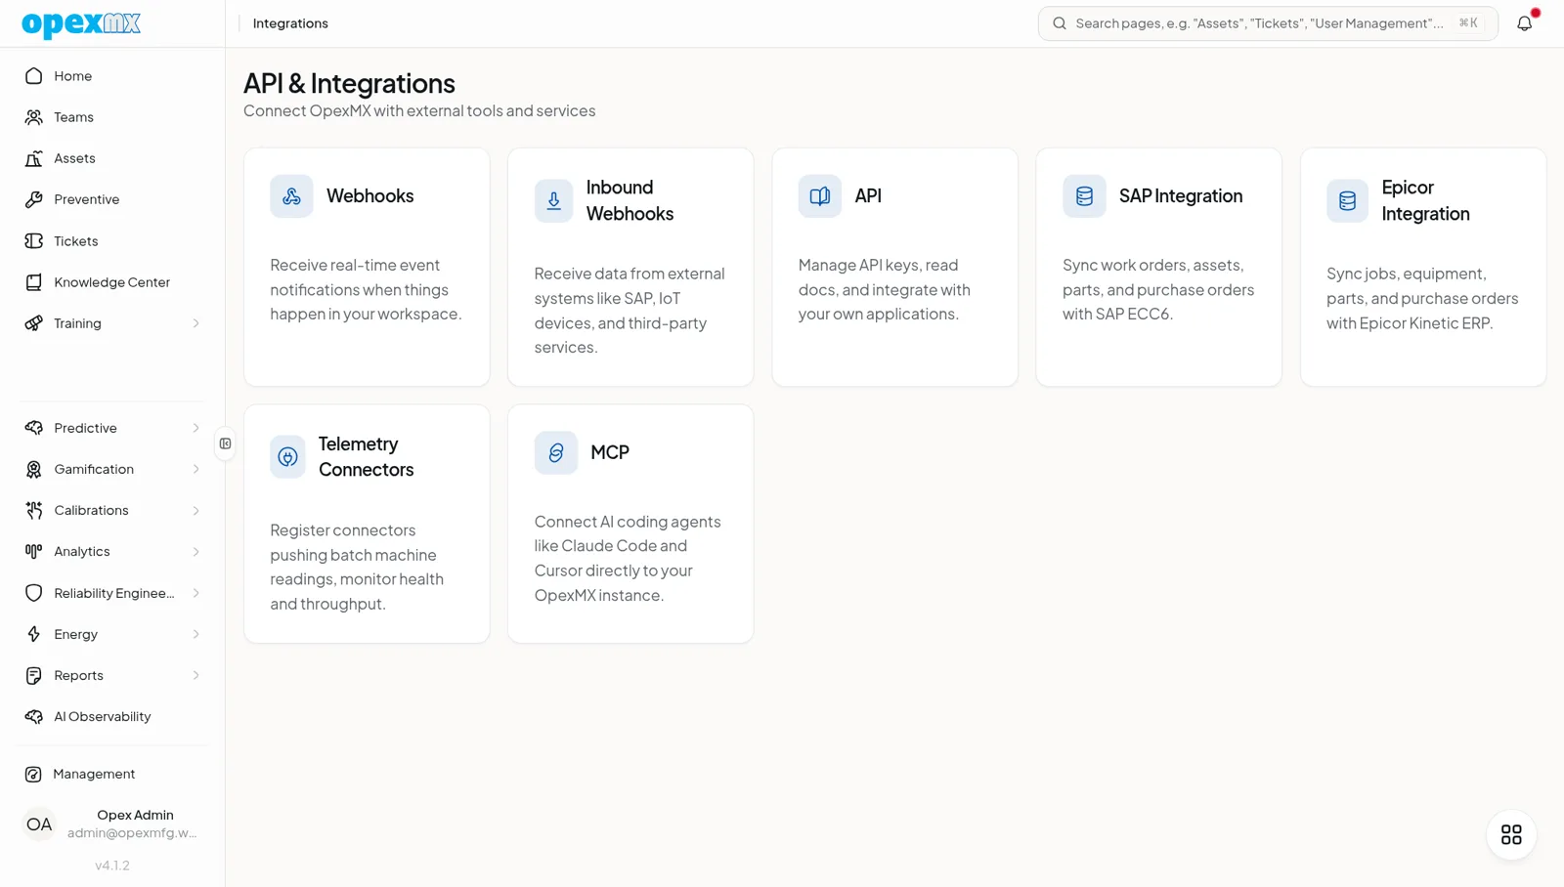The image size is (1564, 887).
Task: Click the OA user avatar
Action: [x=39, y=824]
